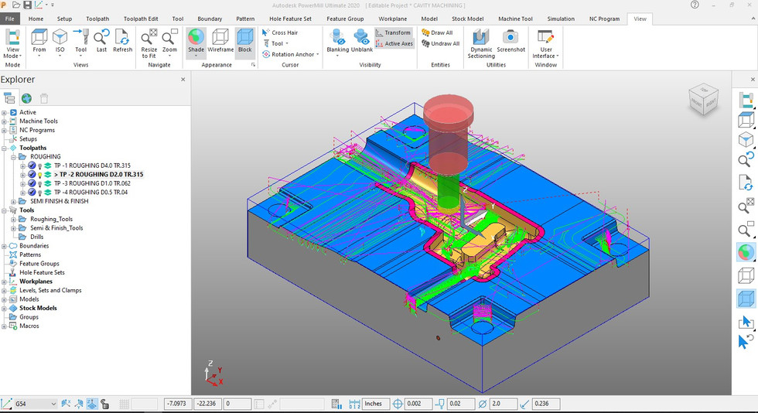The height and width of the screenshot is (413, 758).
Task: Click the right sidebar view-from-top cube icon
Action: pos(746,120)
